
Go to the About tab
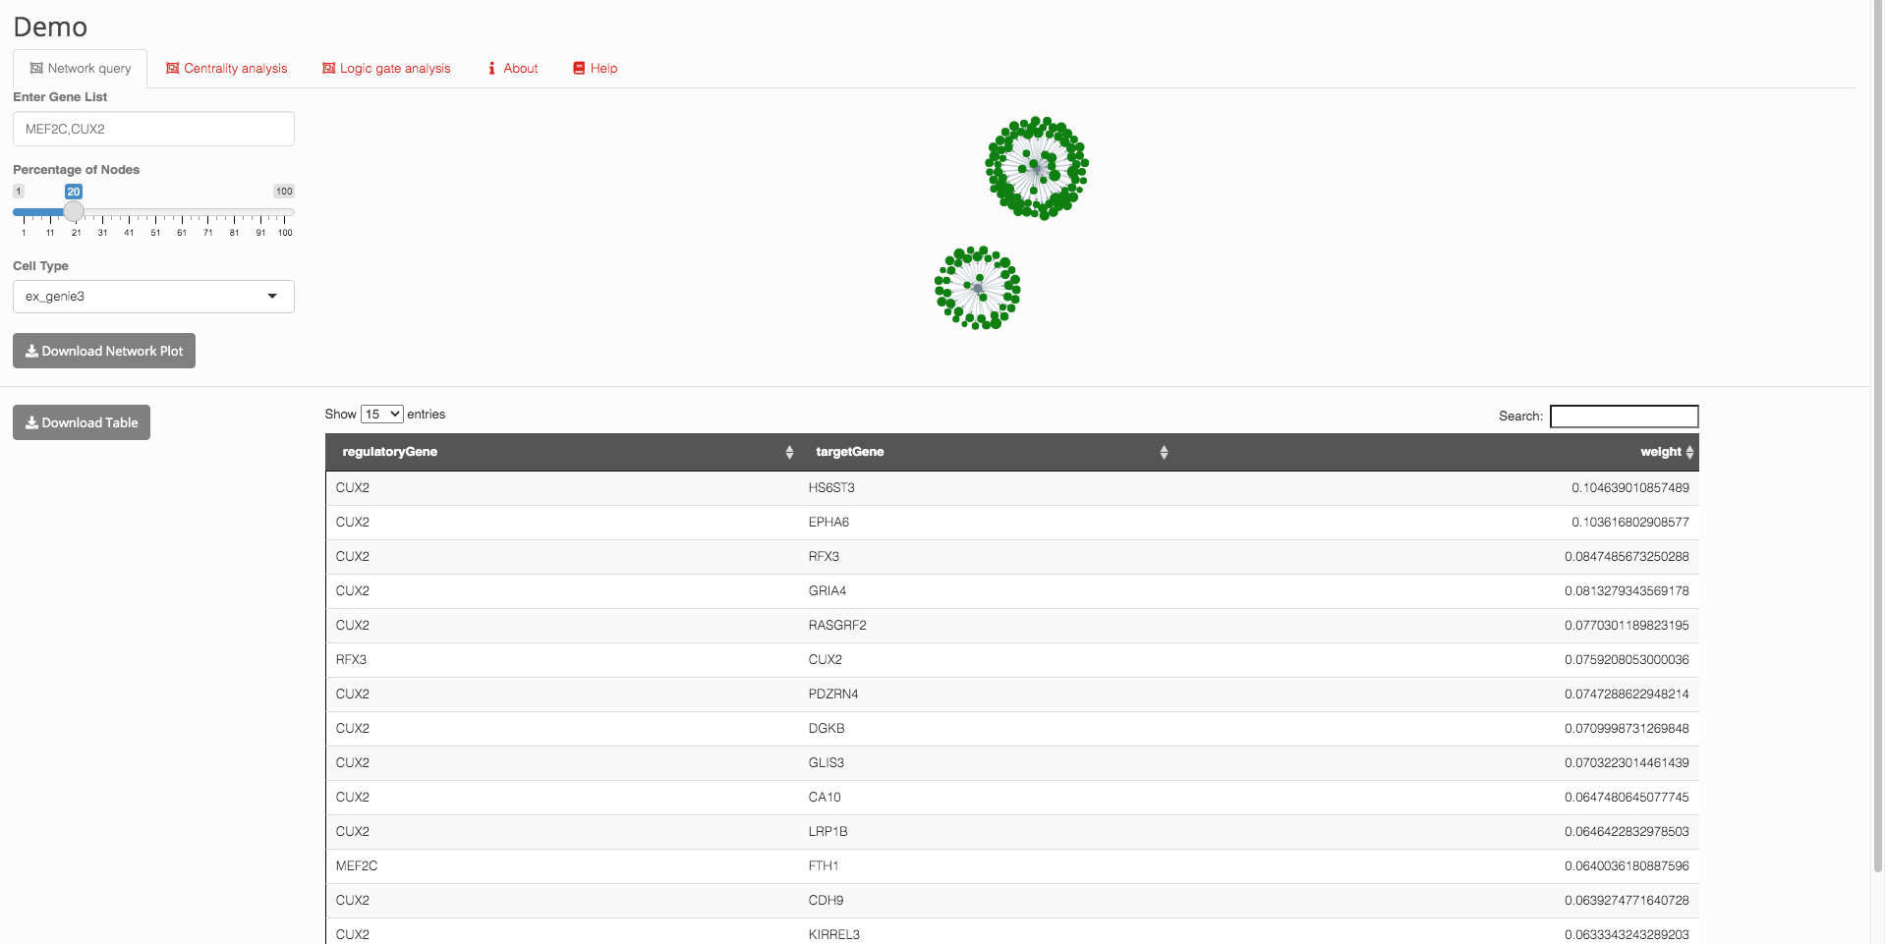point(513,69)
